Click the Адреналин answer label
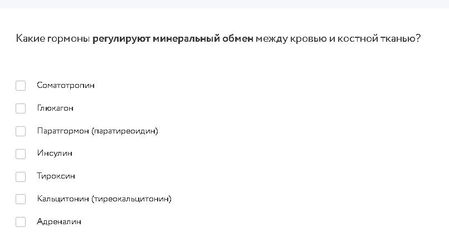 coord(59,221)
